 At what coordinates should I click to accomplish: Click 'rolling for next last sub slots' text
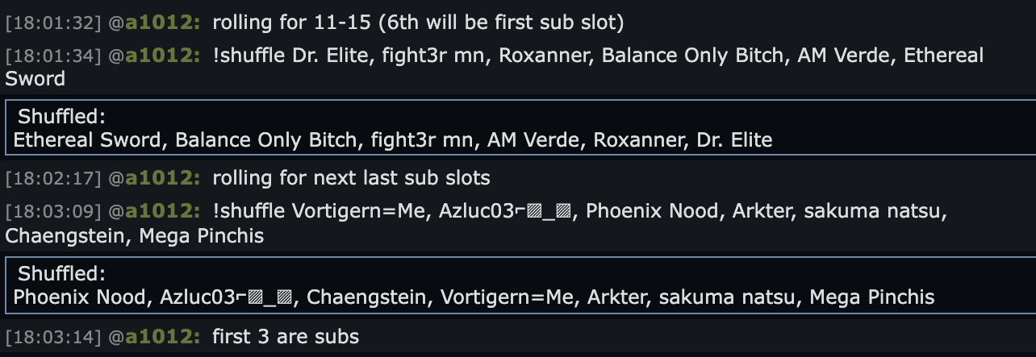[351, 177]
